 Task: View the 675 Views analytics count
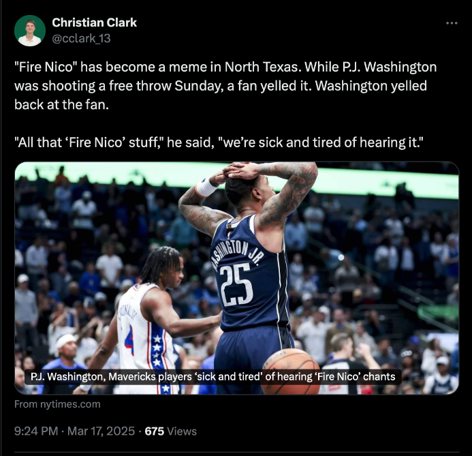pos(171,431)
